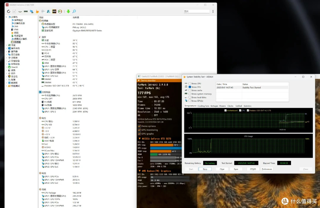Click the blue magnifier search icon
Viewport: 320px width, 208px height.
pos(74,12)
